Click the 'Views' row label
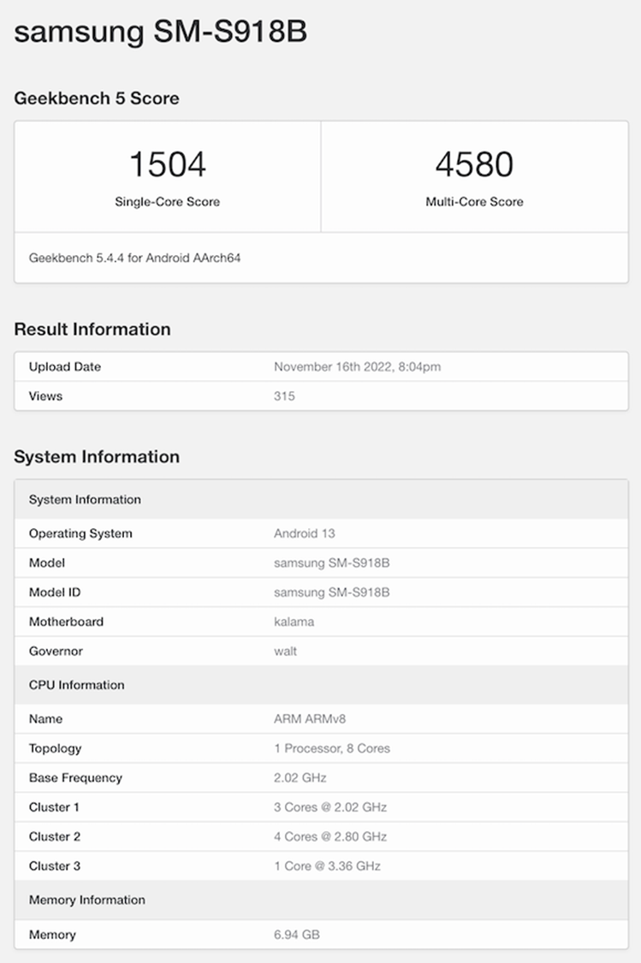 click(45, 396)
